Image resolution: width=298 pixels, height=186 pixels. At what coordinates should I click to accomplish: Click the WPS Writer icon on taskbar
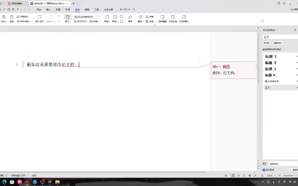(27, 182)
